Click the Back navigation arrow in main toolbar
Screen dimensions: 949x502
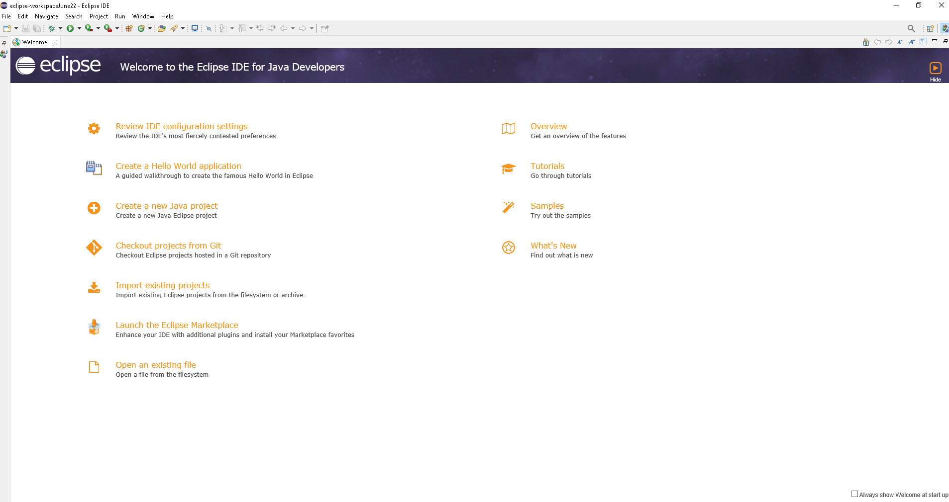pyautogui.click(x=284, y=28)
